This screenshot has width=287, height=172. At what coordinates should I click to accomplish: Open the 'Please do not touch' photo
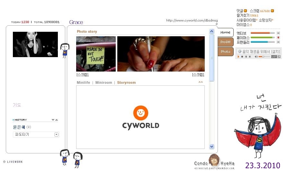[96, 54]
